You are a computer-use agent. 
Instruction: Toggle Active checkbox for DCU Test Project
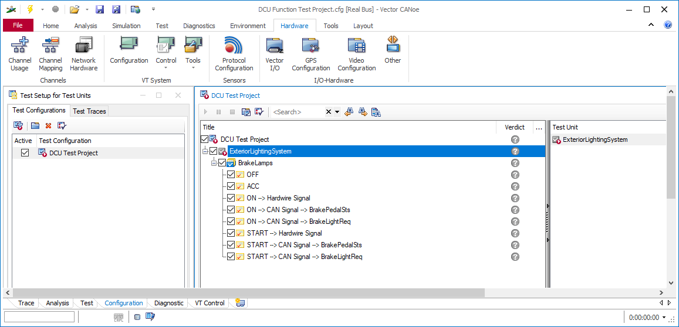coord(25,153)
